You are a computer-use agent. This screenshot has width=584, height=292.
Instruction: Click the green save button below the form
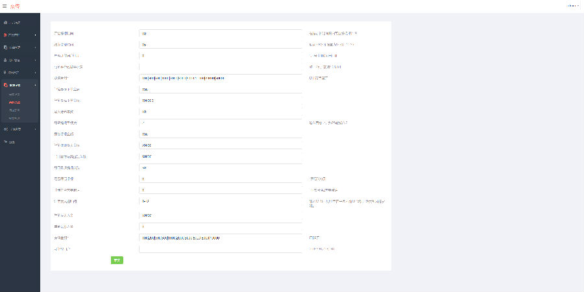point(117,260)
